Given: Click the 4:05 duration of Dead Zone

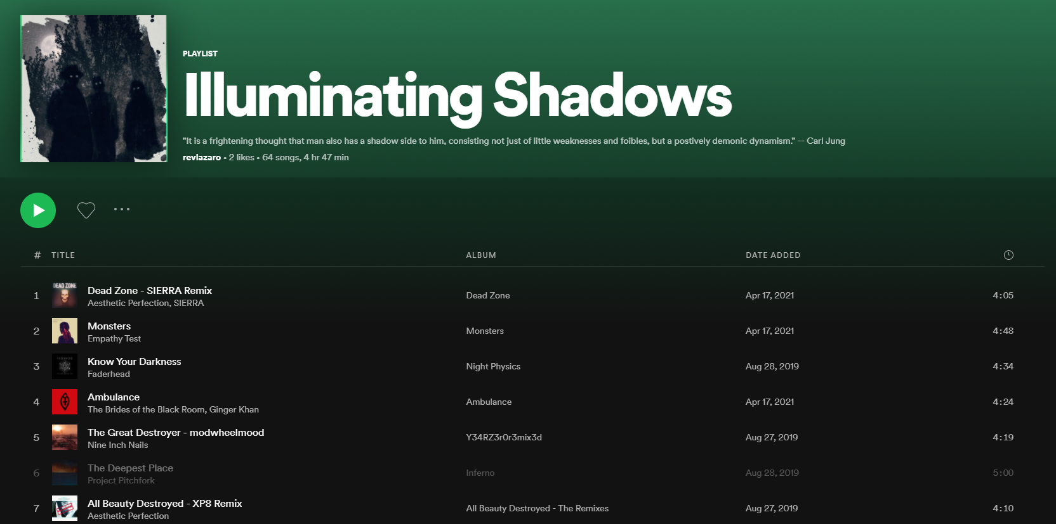Looking at the screenshot, I should coord(1003,295).
